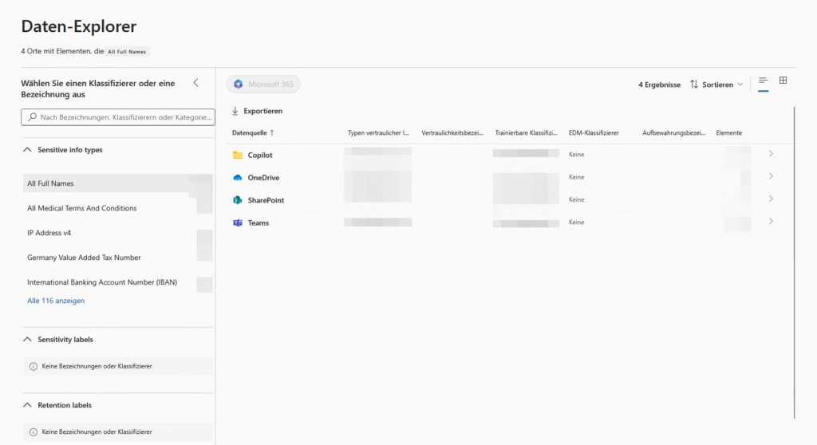Click the Microsoft 365 filter pill
Screen dimensions: 817x445
coord(263,84)
